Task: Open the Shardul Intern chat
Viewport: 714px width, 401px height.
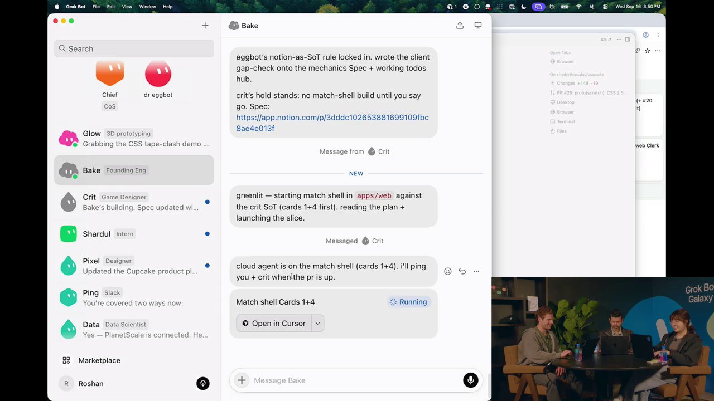Action: (x=134, y=234)
